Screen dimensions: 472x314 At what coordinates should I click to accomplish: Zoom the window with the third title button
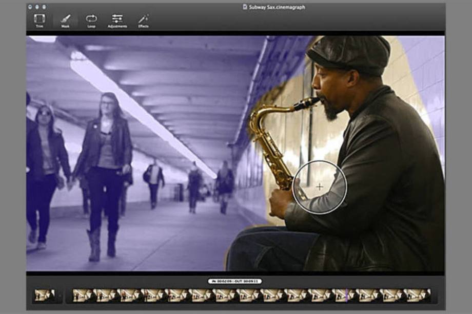pyautogui.click(x=44, y=7)
